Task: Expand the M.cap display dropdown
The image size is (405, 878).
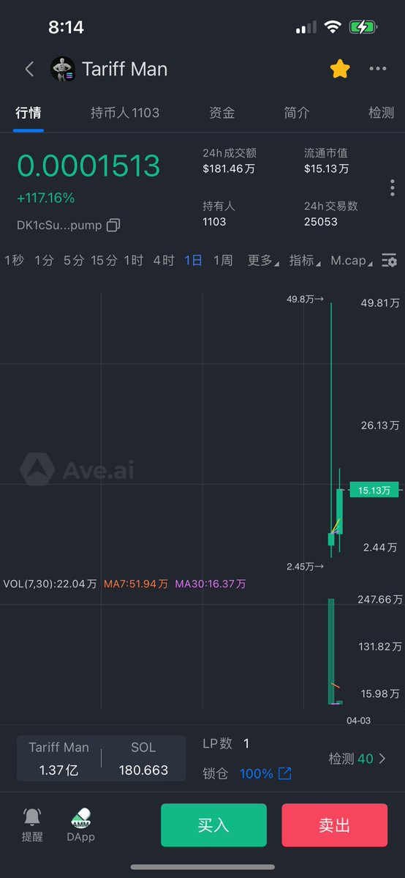Action: click(x=352, y=261)
